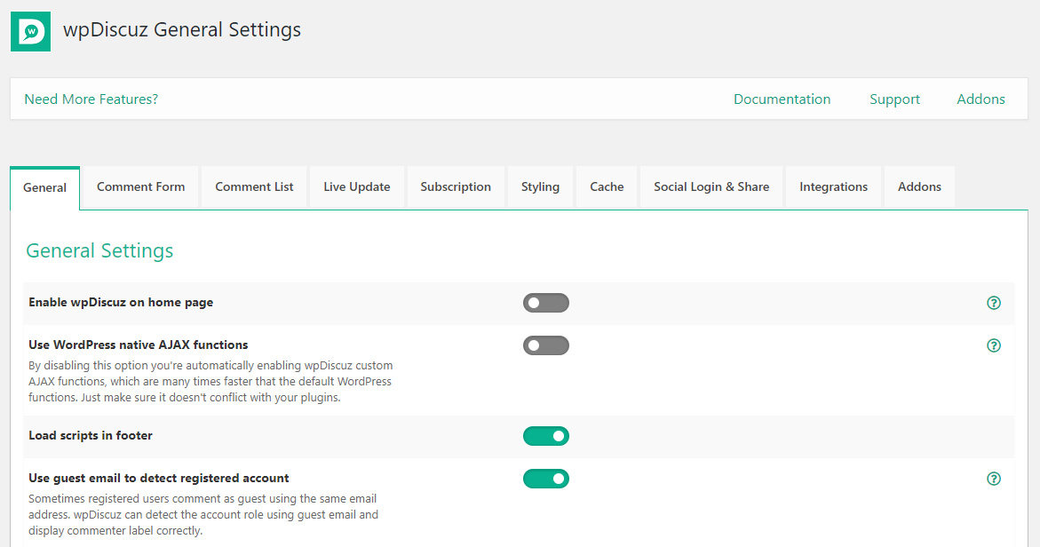Visit the Support link
Viewport: 1040px width, 547px height.
[894, 99]
